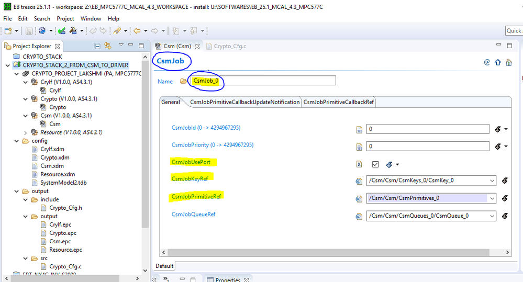Collapse the include folder under output
This screenshot has width=523, height=282.
coord(25,200)
